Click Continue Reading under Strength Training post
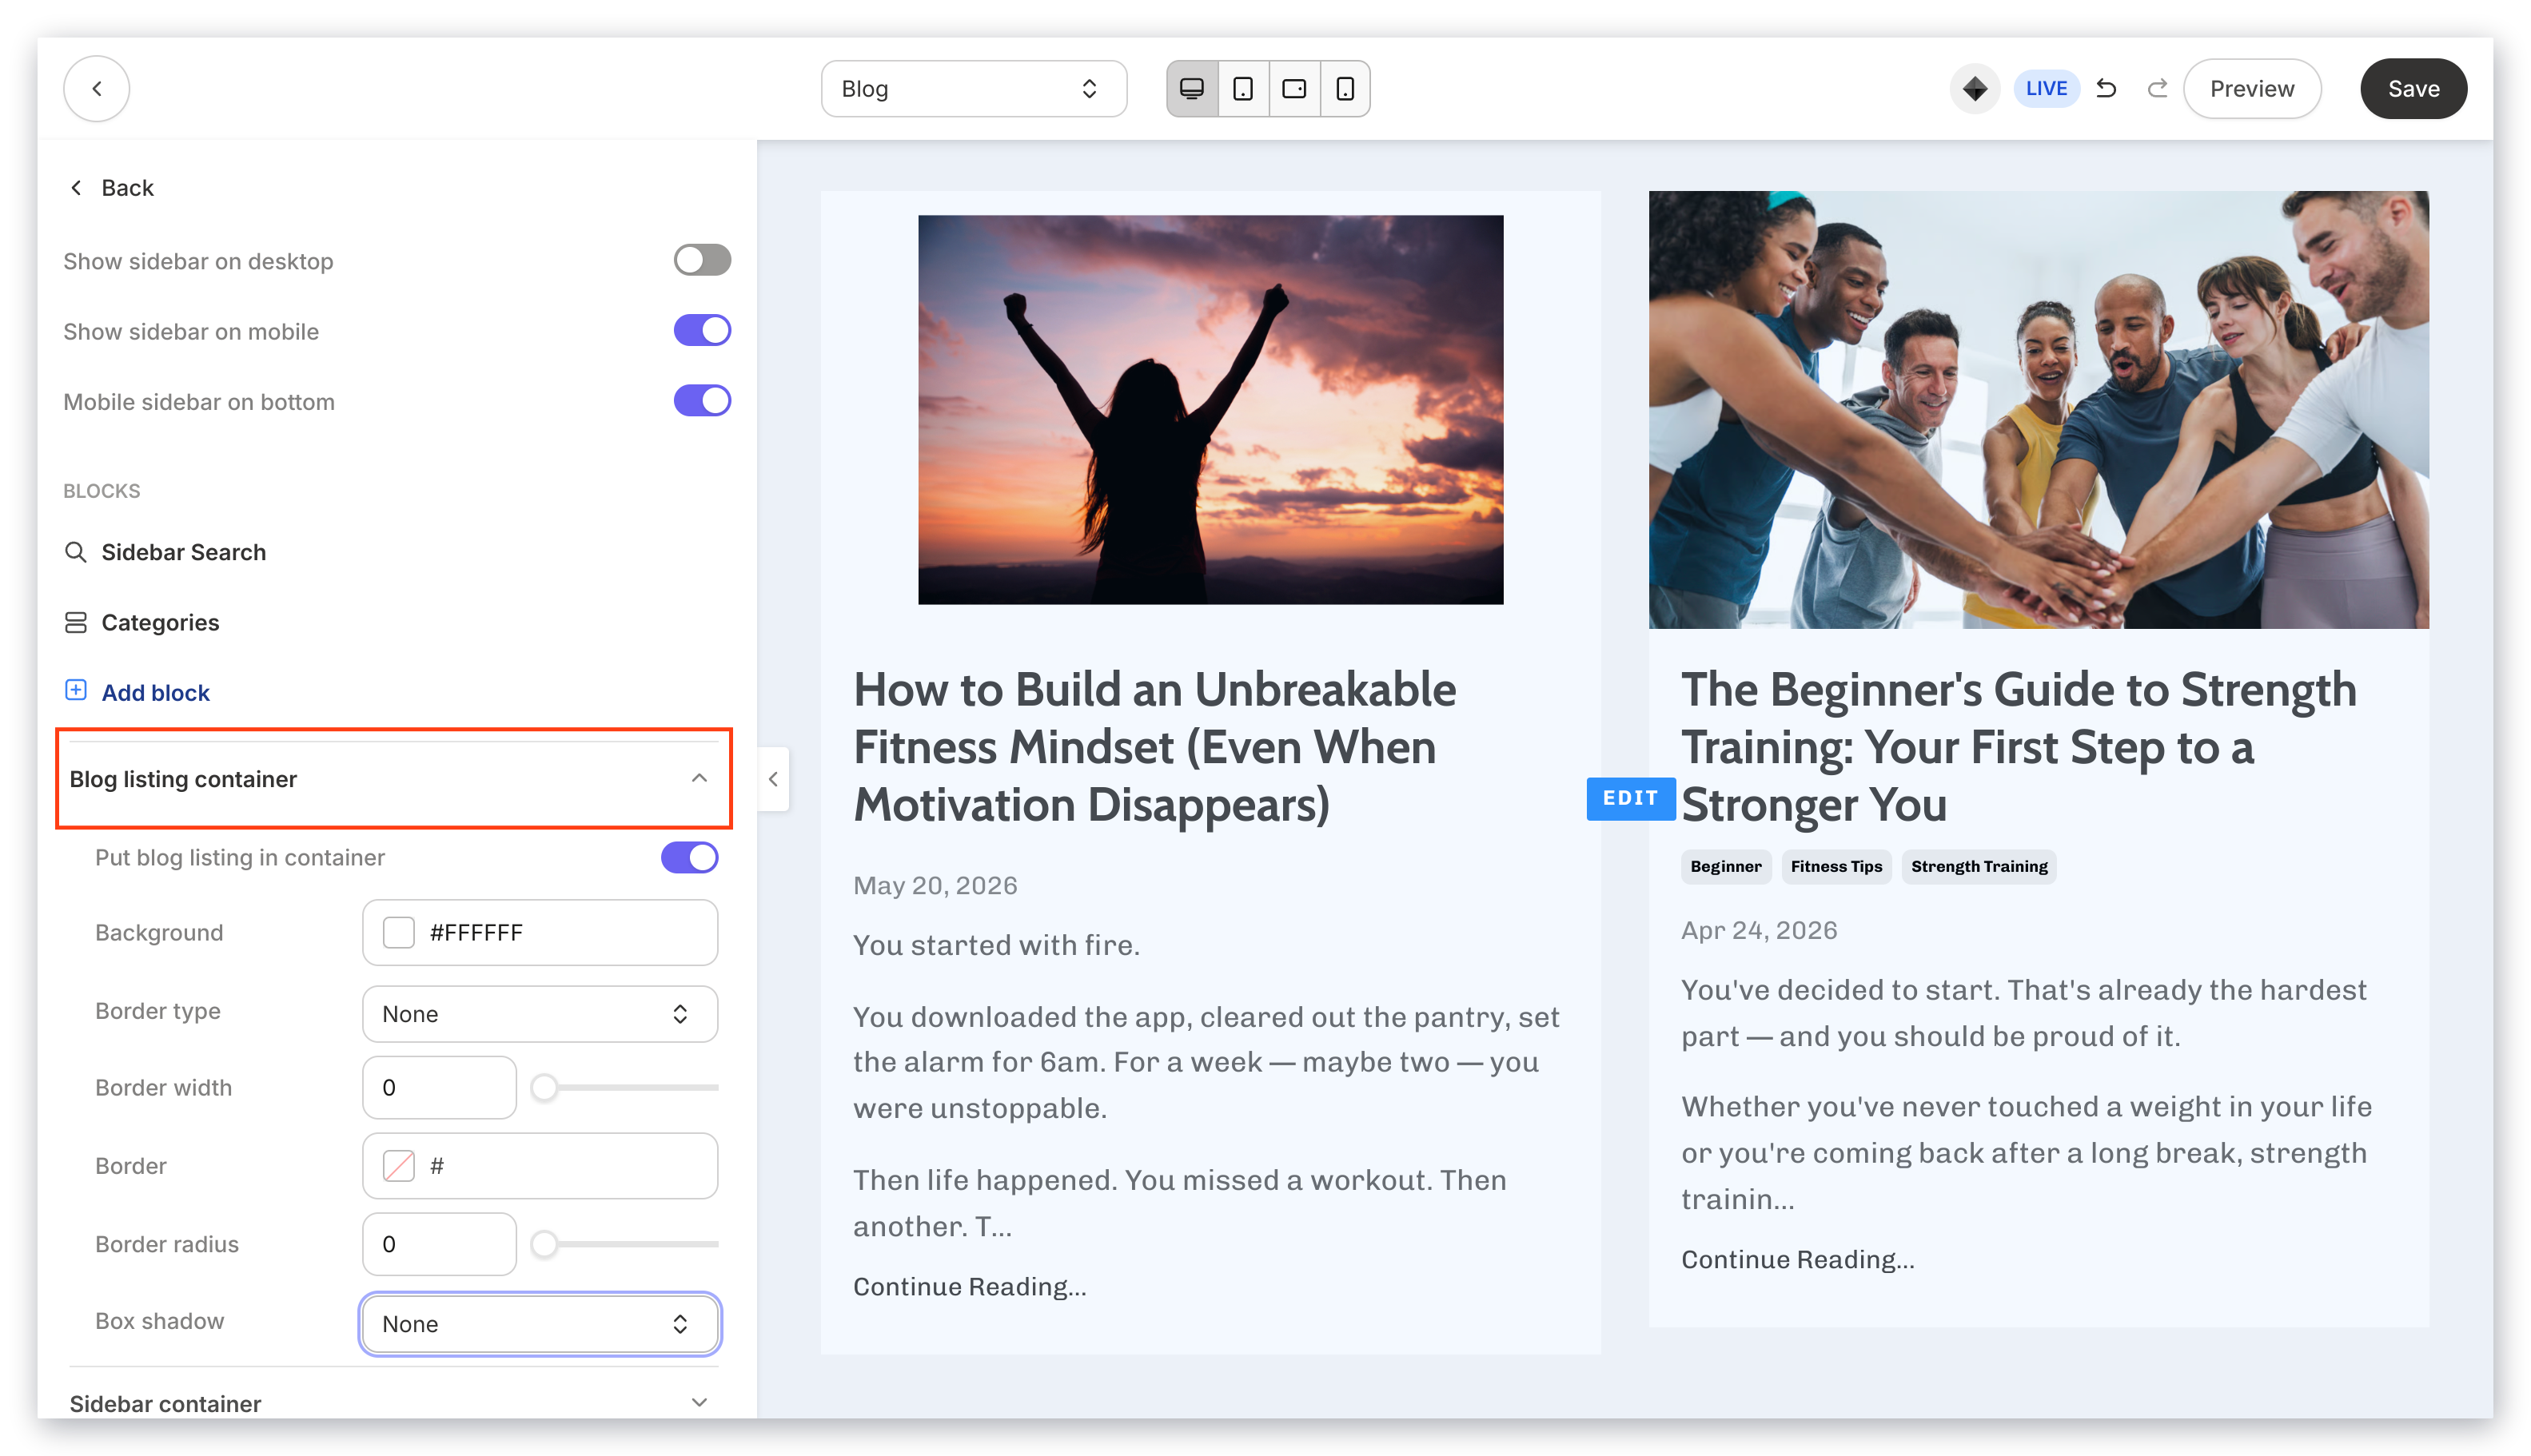Screen dimensions: 2531x1456 point(1796,1259)
